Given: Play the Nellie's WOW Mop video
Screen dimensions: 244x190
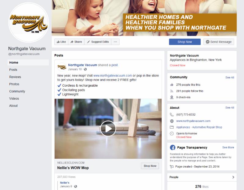Looking at the screenshot, I should [108, 129].
